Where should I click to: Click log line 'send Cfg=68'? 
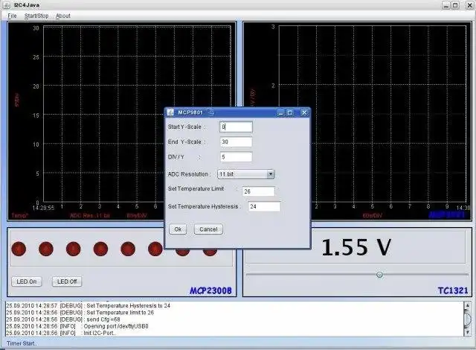[62, 319]
